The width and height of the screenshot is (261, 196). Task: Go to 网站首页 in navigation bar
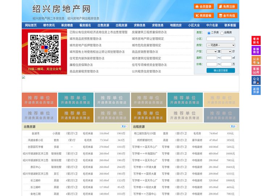(x=31, y=25)
